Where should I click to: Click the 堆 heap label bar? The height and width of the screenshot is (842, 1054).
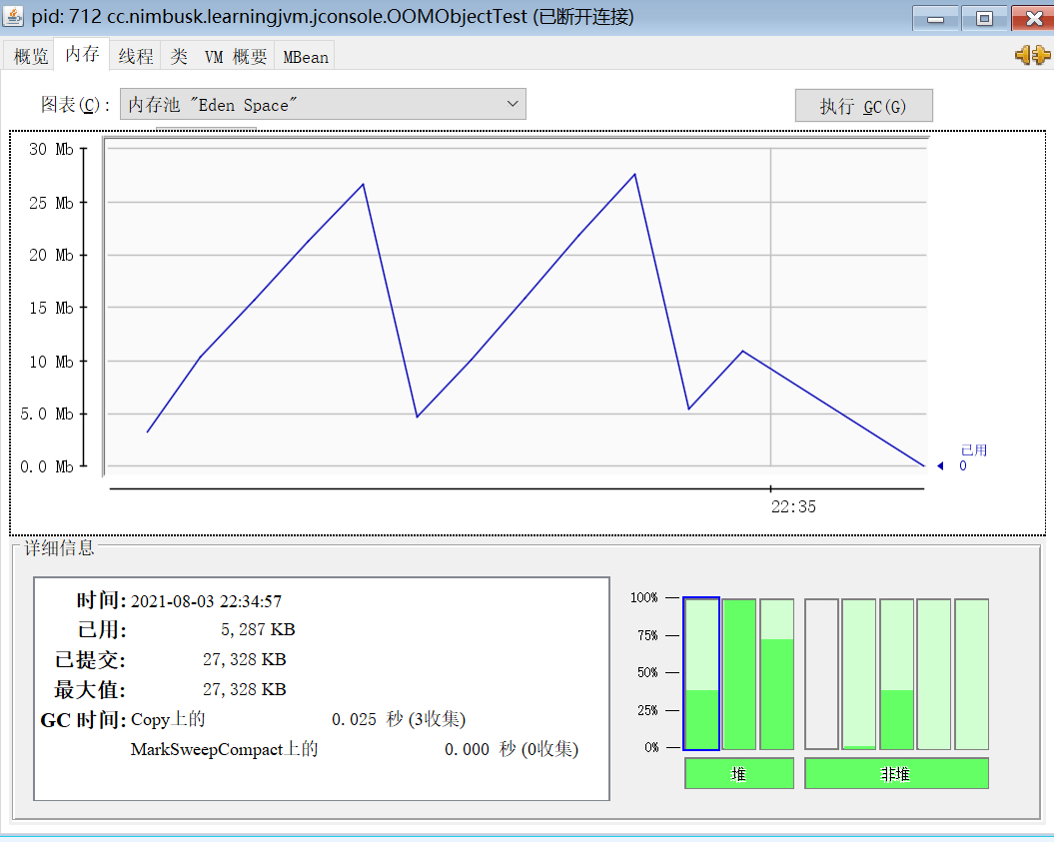[x=738, y=774]
